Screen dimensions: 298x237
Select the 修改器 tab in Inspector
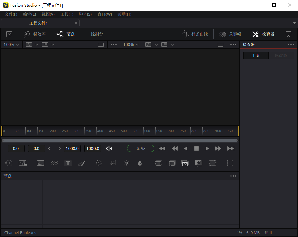pos(281,56)
